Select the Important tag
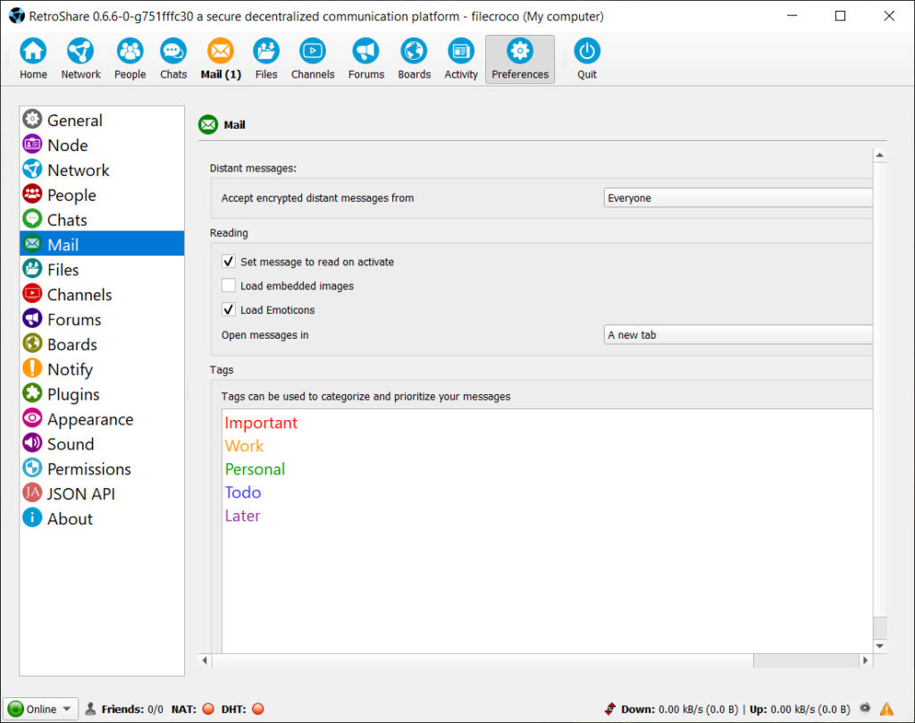915x723 pixels. pyautogui.click(x=261, y=423)
